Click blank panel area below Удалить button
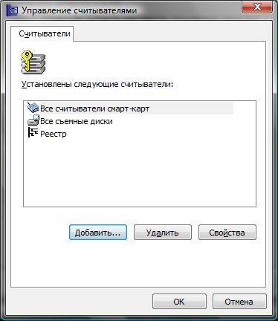Viewport: 278px width, 321px height. 163,262
